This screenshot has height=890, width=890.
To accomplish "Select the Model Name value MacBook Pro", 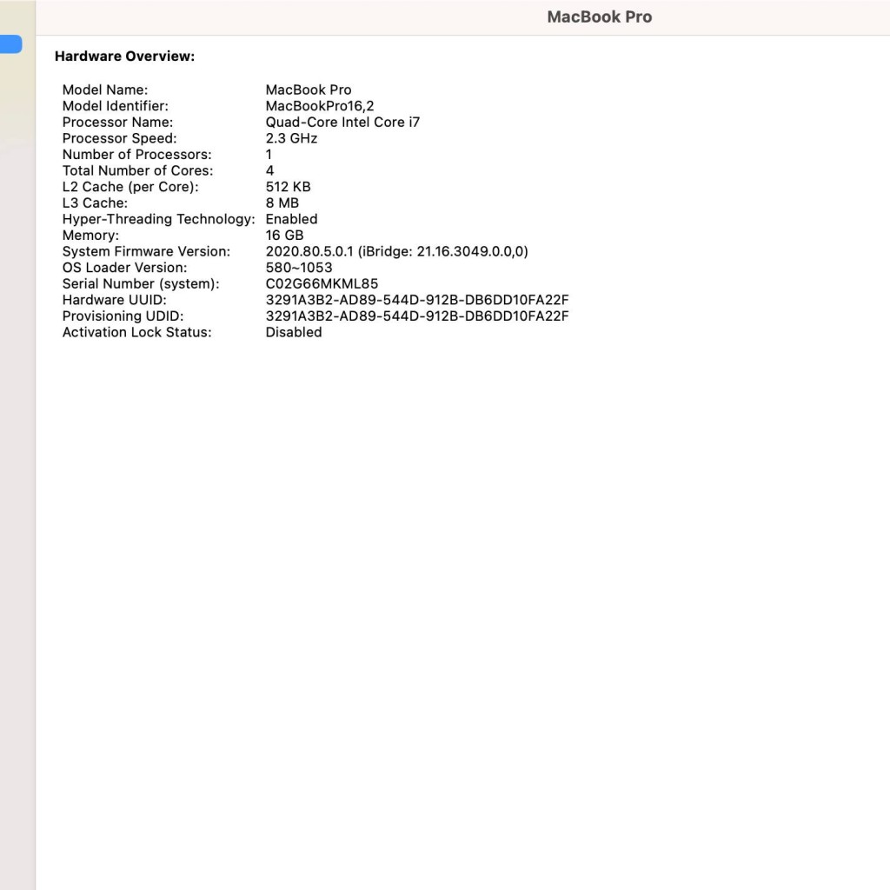I will pos(309,90).
